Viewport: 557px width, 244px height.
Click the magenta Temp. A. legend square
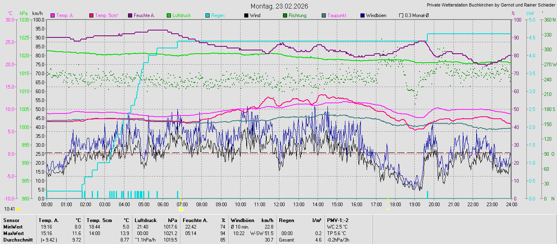coord(53,16)
